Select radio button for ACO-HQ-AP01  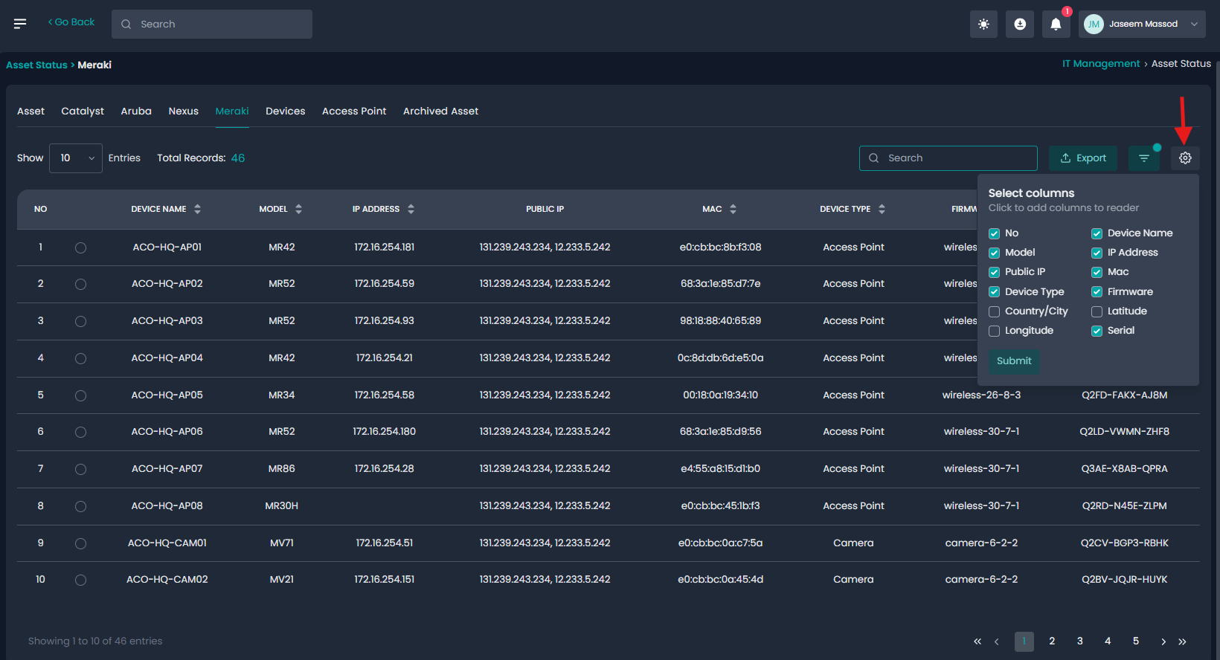coord(80,247)
